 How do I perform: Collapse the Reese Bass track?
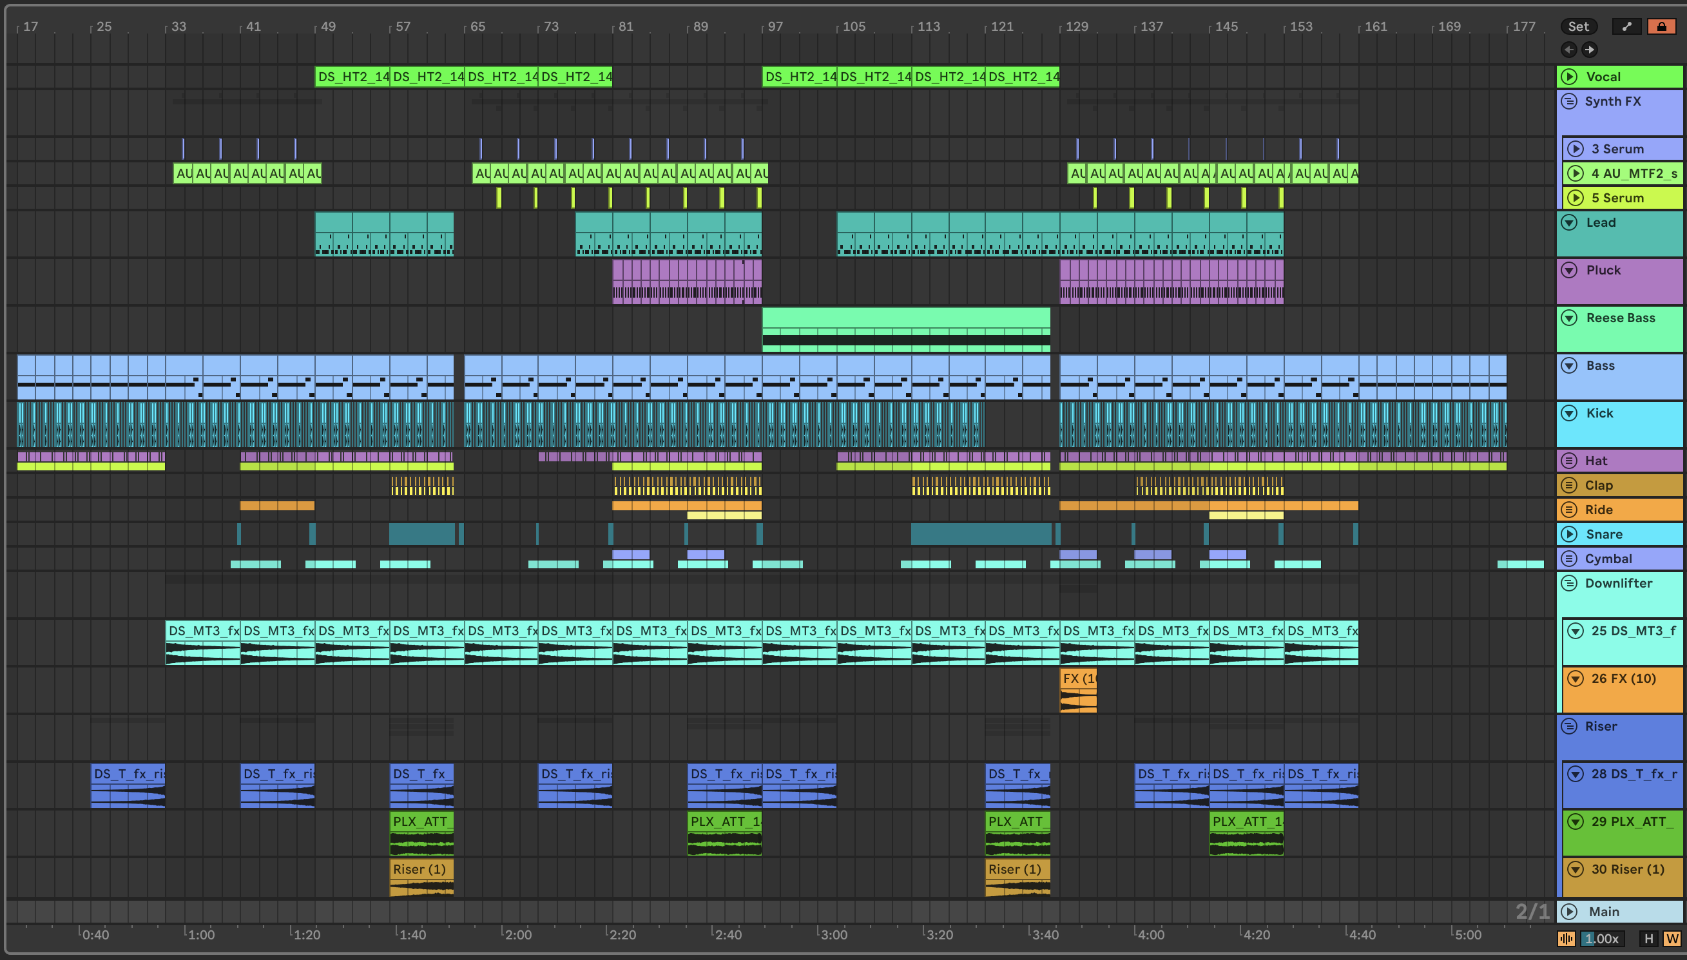1570,318
